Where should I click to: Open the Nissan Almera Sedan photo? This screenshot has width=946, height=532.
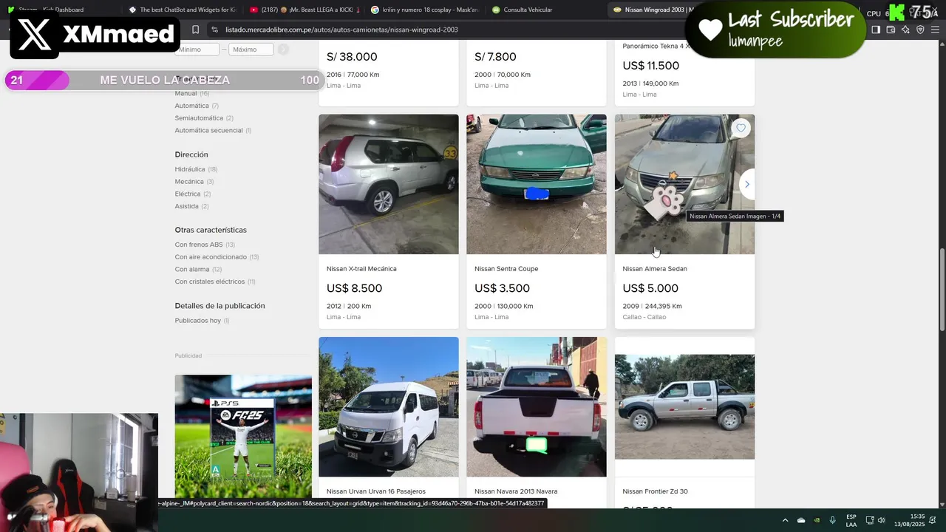click(x=684, y=184)
